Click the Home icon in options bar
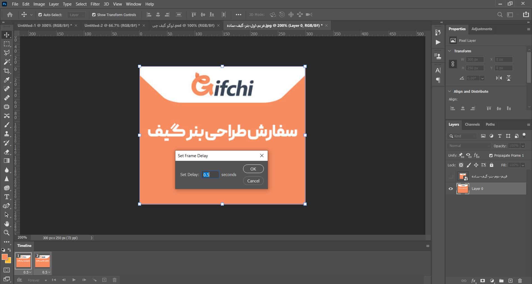532x284 pixels. (x=10, y=15)
